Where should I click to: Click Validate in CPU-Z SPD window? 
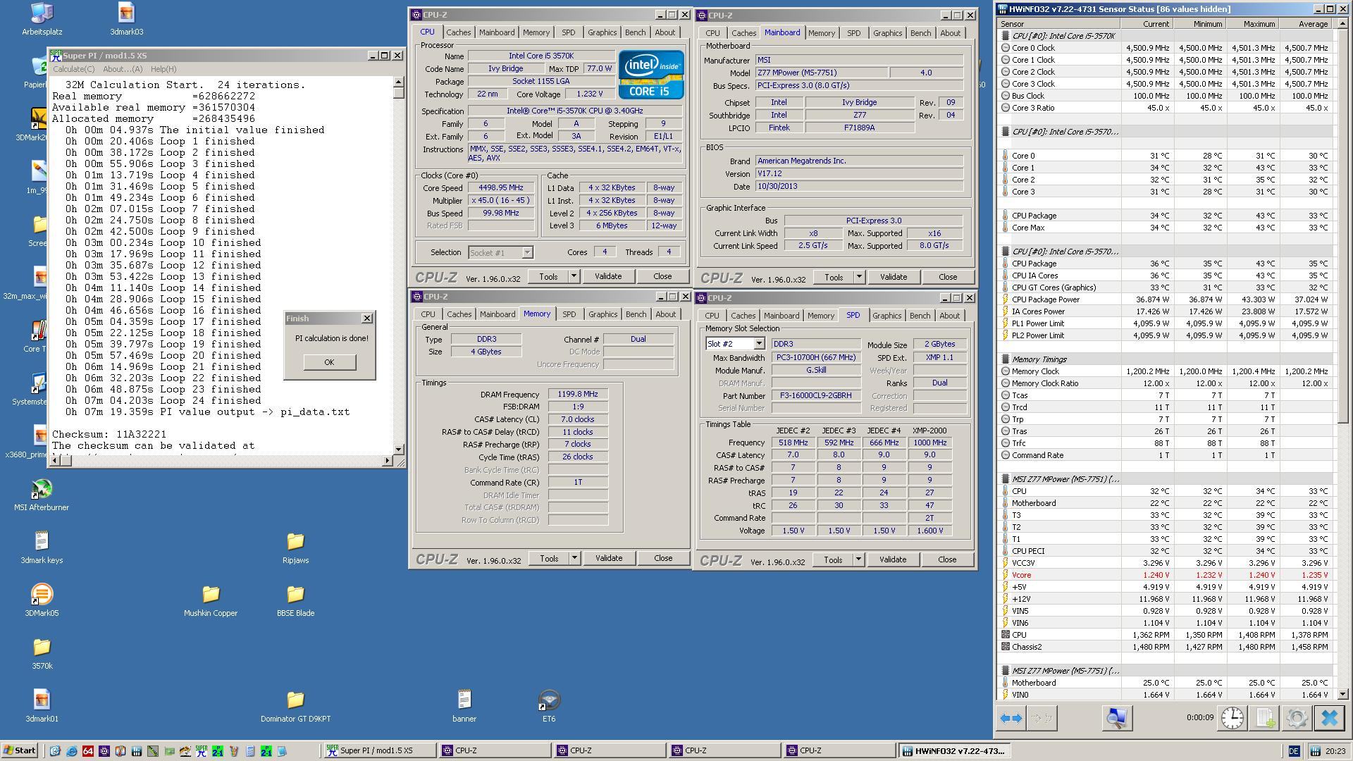click(x=892, y=559)
